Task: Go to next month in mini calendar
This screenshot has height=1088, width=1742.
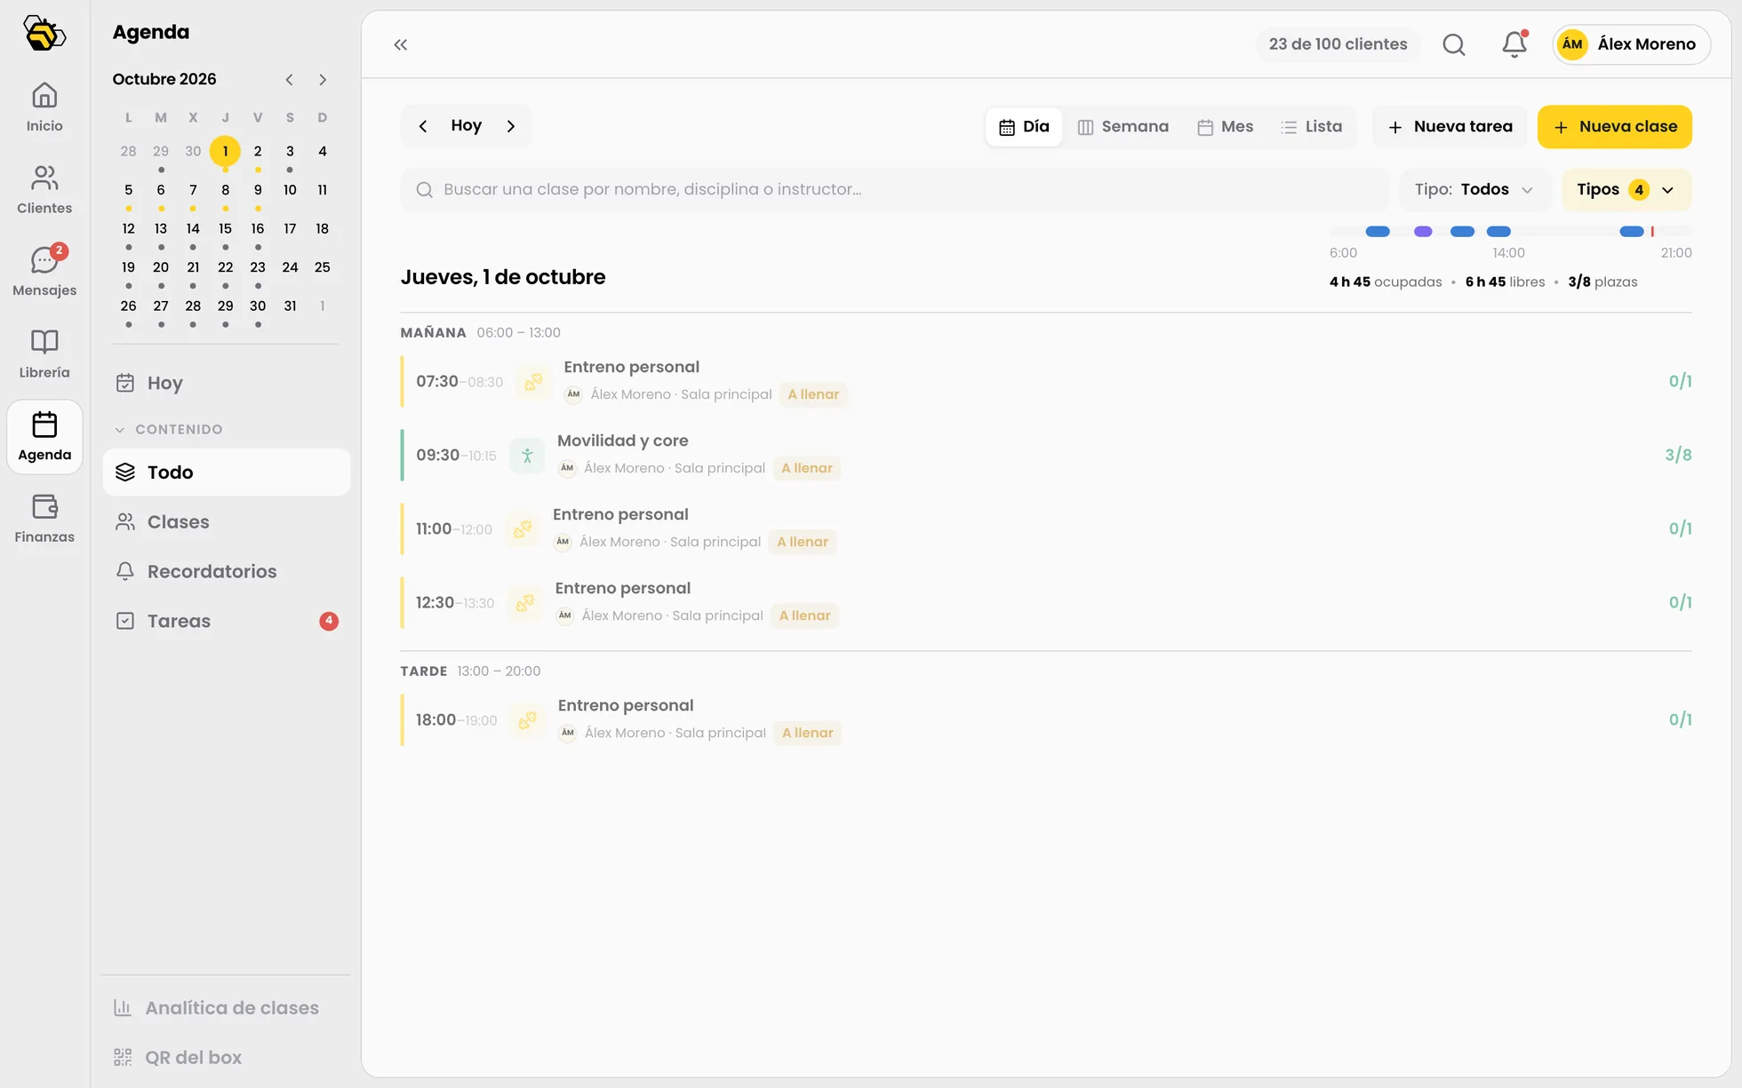Action: tap(323, 80)
